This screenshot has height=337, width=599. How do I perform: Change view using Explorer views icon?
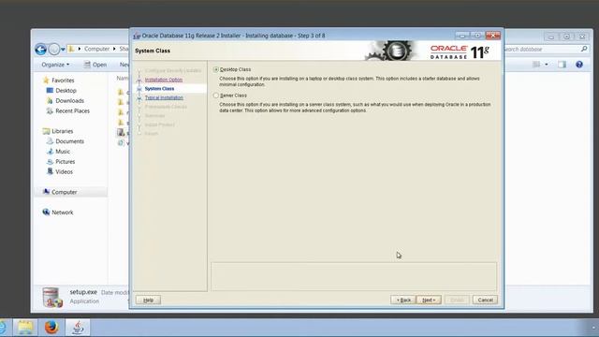[536, 65]
